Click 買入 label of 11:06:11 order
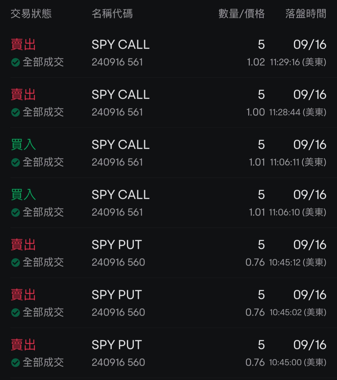337x380 pixels. coord(23,145)
